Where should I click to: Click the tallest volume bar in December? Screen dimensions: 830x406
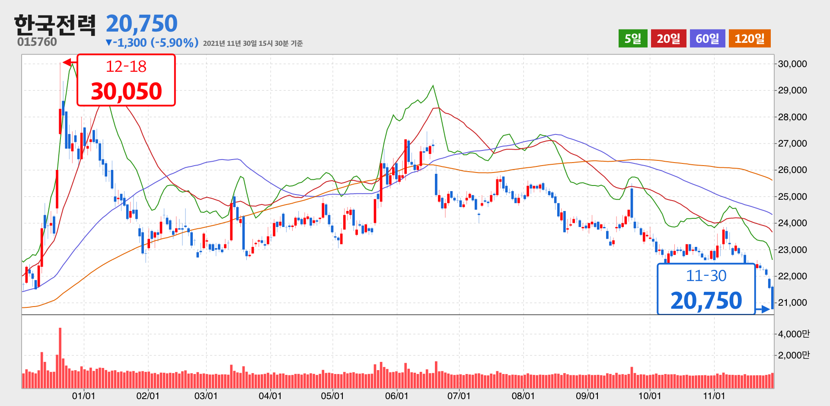[x=60, y=358]
